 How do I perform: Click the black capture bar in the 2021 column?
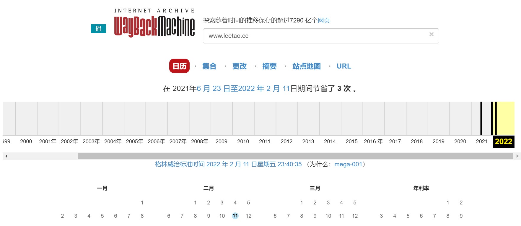(481, 118)
